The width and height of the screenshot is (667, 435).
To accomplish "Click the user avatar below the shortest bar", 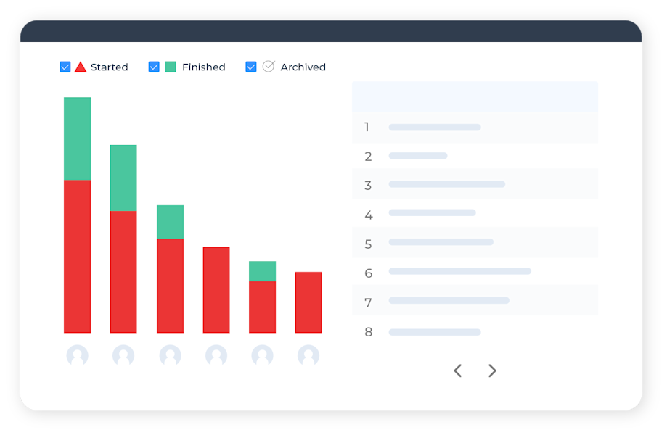I will click(x=308, y=355).
